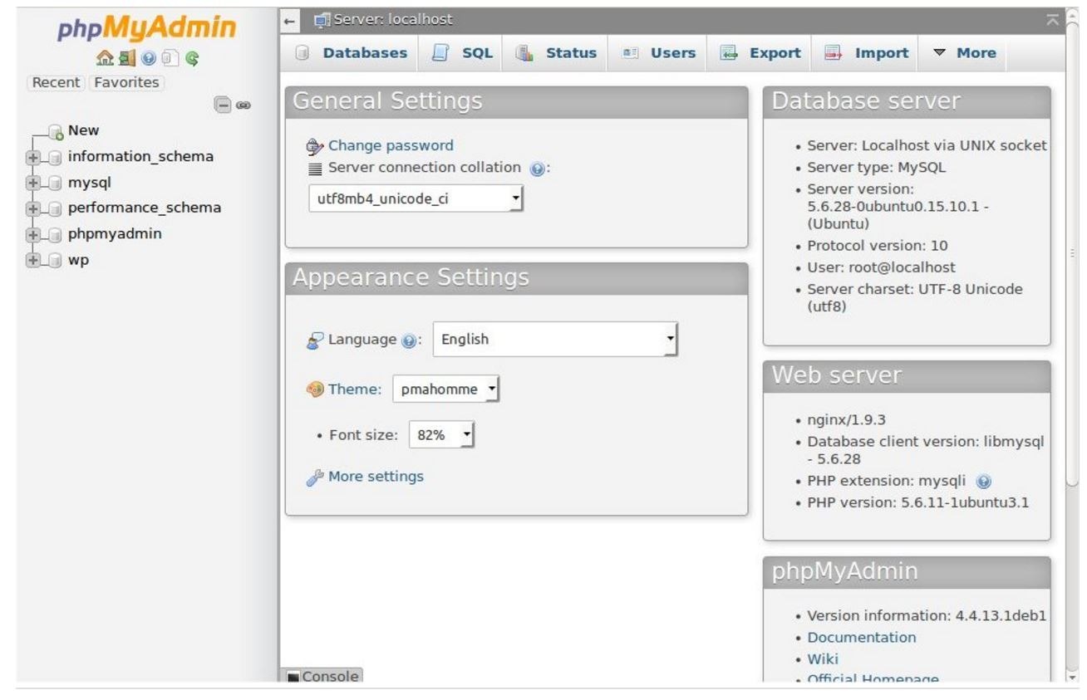Click the back arrow at top of main panel

point(288,20)
